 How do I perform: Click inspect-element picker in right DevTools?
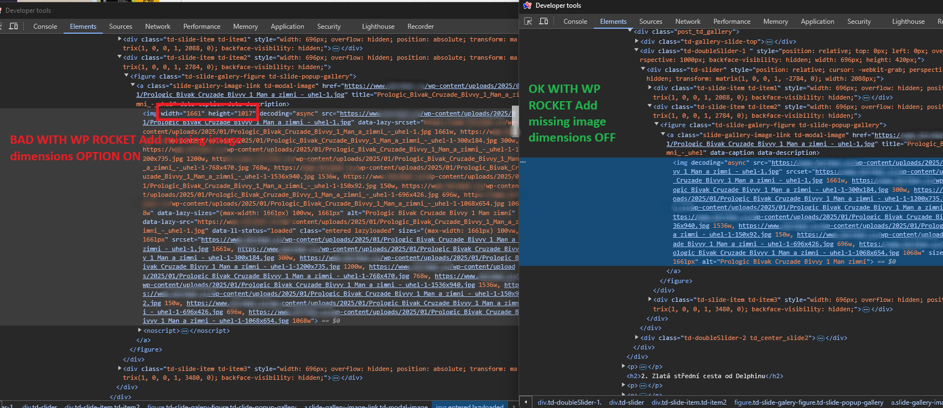click(x=528, y=21)
